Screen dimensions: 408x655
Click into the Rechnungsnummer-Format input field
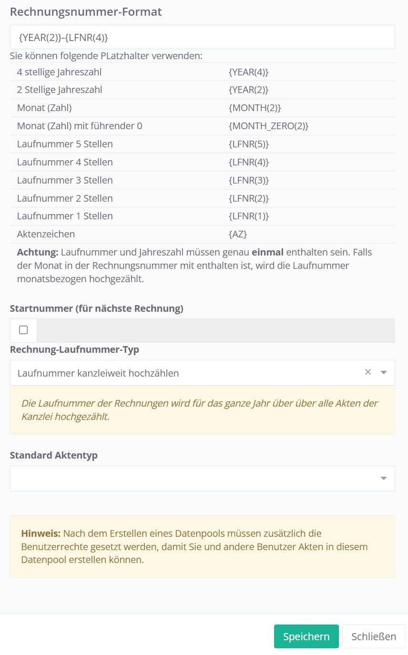(x=202, y=37)
